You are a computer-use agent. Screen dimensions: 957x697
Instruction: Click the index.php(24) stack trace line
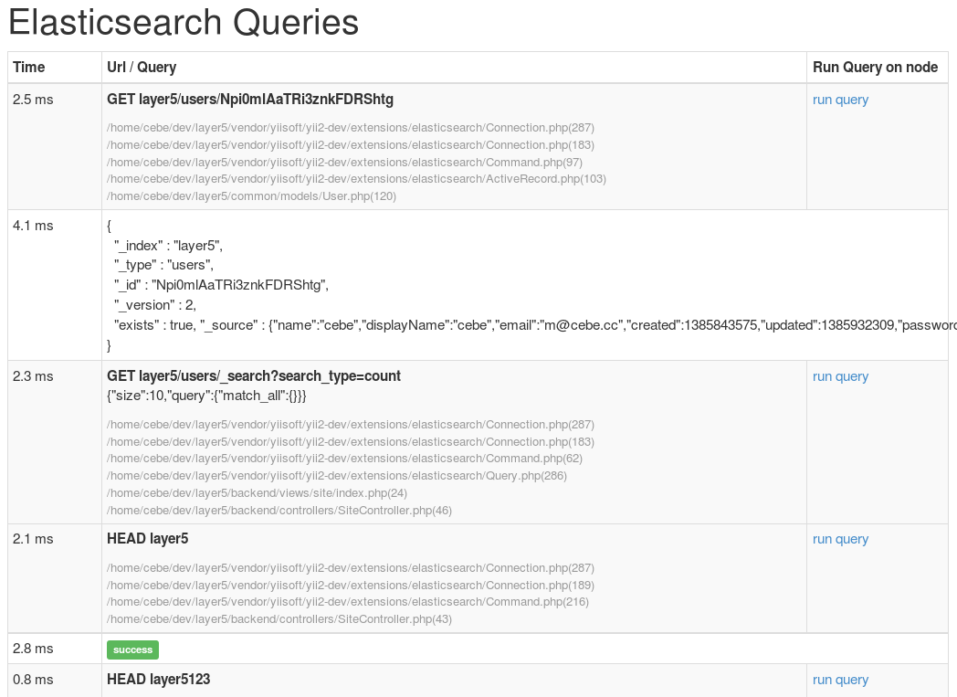(x=257, y=493)
